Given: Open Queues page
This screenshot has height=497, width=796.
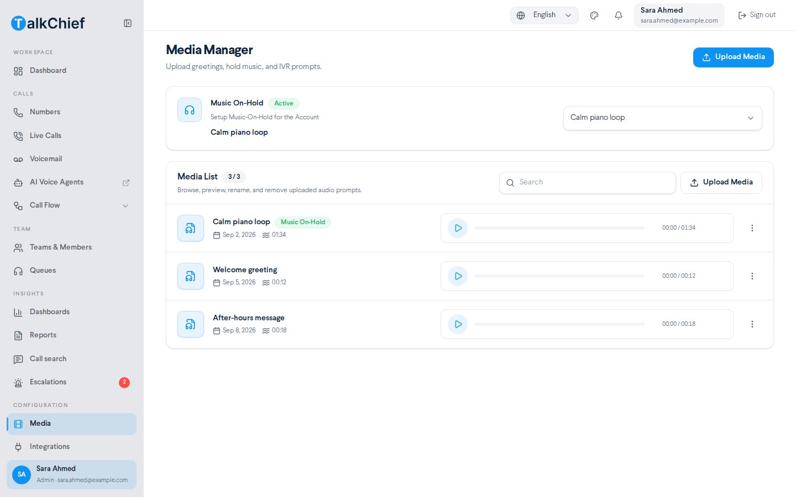Looking at the screenshot, I should tap(72, 271).
